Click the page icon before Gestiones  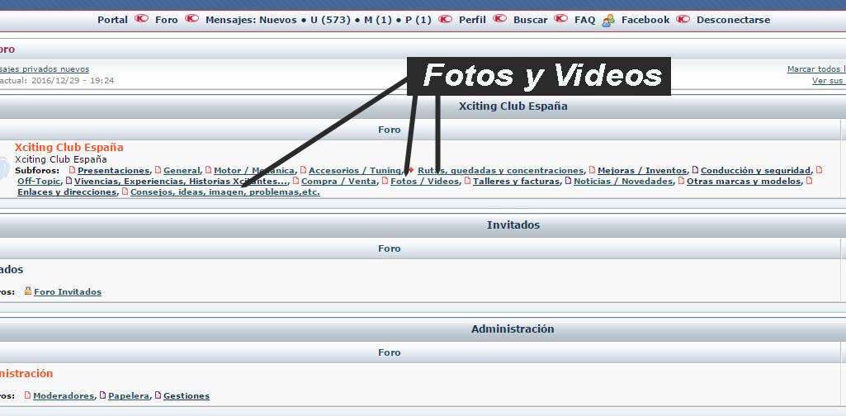coord(158,395)
